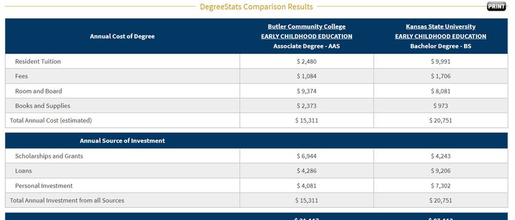Select the Annual Source of Investment header

[x=122, y=141]
